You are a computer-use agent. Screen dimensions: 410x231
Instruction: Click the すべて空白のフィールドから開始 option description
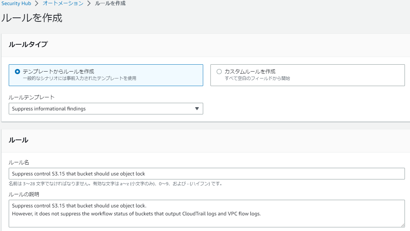257,78
